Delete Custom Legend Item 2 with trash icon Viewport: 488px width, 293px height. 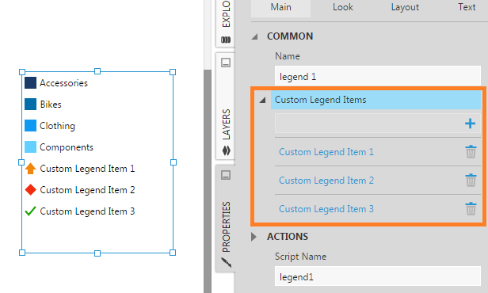[x=471, y=181]
